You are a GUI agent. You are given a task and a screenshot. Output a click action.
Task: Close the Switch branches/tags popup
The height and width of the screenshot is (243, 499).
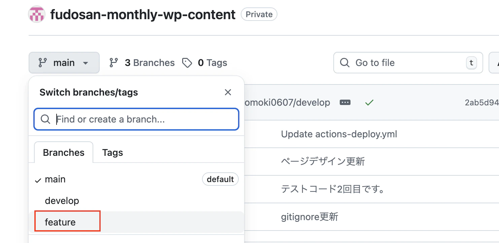coord(228,92)
